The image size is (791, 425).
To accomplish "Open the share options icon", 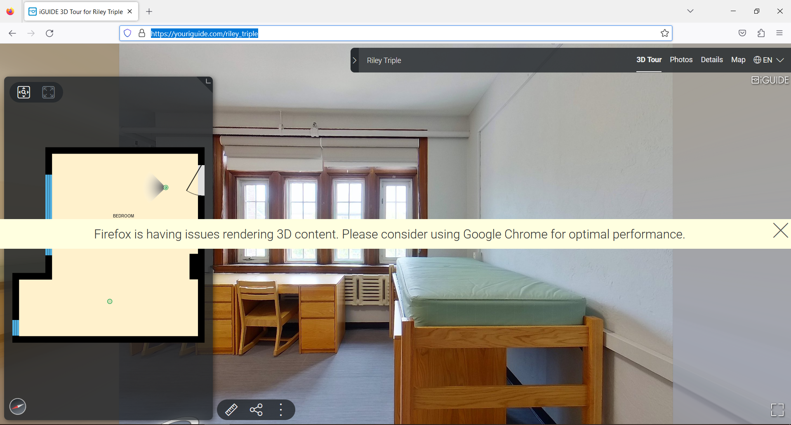I will coord(256,410).
